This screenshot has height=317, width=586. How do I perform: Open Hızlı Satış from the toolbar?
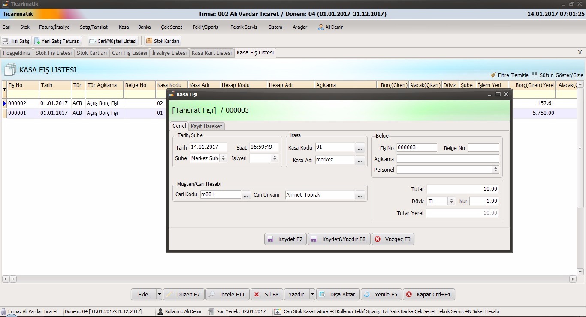coord(16,41)
